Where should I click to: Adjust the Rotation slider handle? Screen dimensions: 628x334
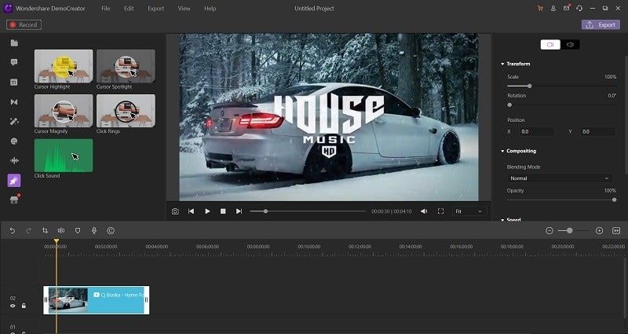tap(509, 105)
